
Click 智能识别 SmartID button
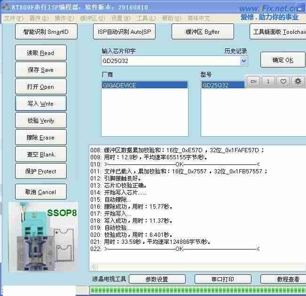click(x=46, y=32)
